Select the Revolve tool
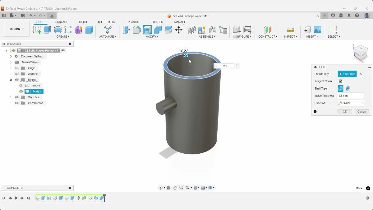The width and height of the screenshot is (373, 210). (x=58, y=30)
